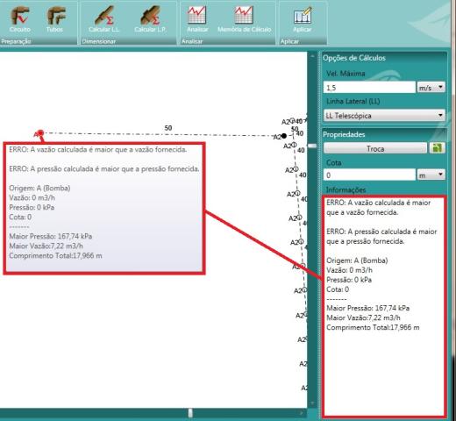
Task: Select the black filled A2 node
Action: (284, 136)
